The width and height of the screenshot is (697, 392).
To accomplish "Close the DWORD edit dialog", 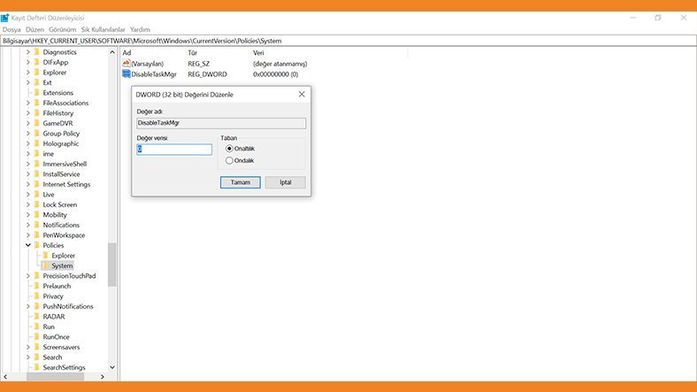I will 302,94.
